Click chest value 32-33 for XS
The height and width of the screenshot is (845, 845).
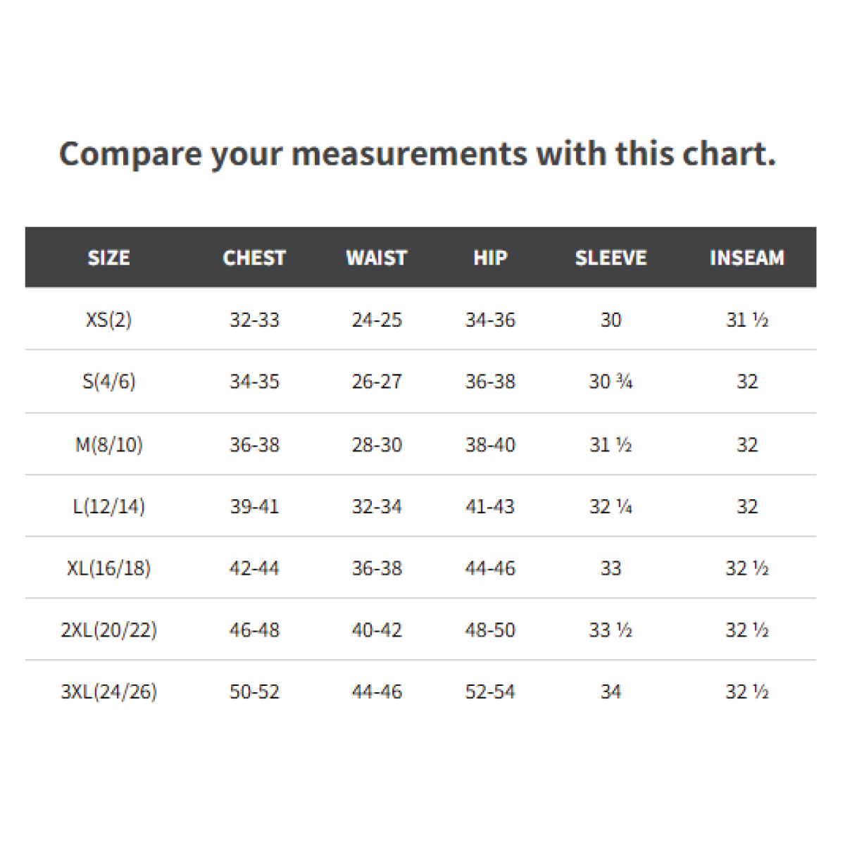tap(254, 320)
